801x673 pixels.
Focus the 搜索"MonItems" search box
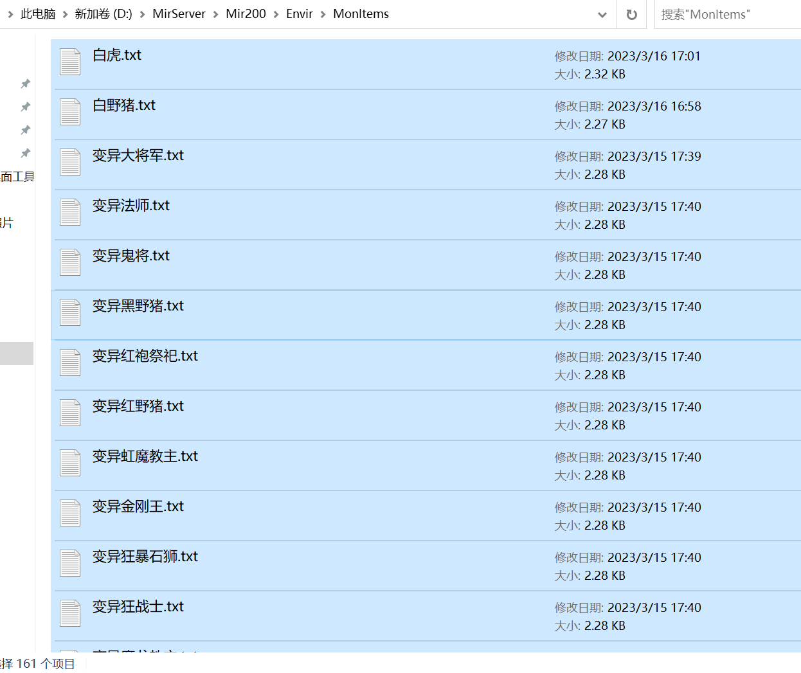click(728, 14)
